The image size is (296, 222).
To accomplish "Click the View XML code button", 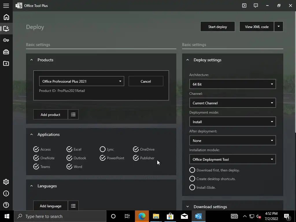I will (x=257, y=27).
